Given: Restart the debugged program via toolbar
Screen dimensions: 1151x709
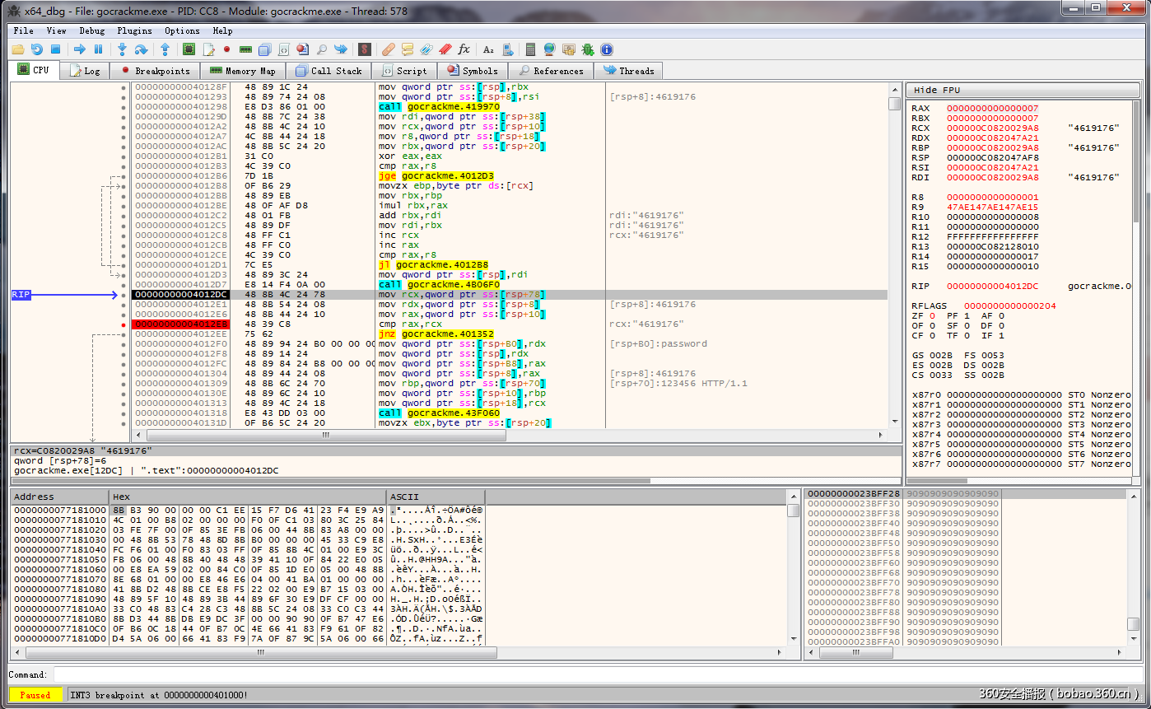Looking at the screenshot, I should [x=36, y=49].
